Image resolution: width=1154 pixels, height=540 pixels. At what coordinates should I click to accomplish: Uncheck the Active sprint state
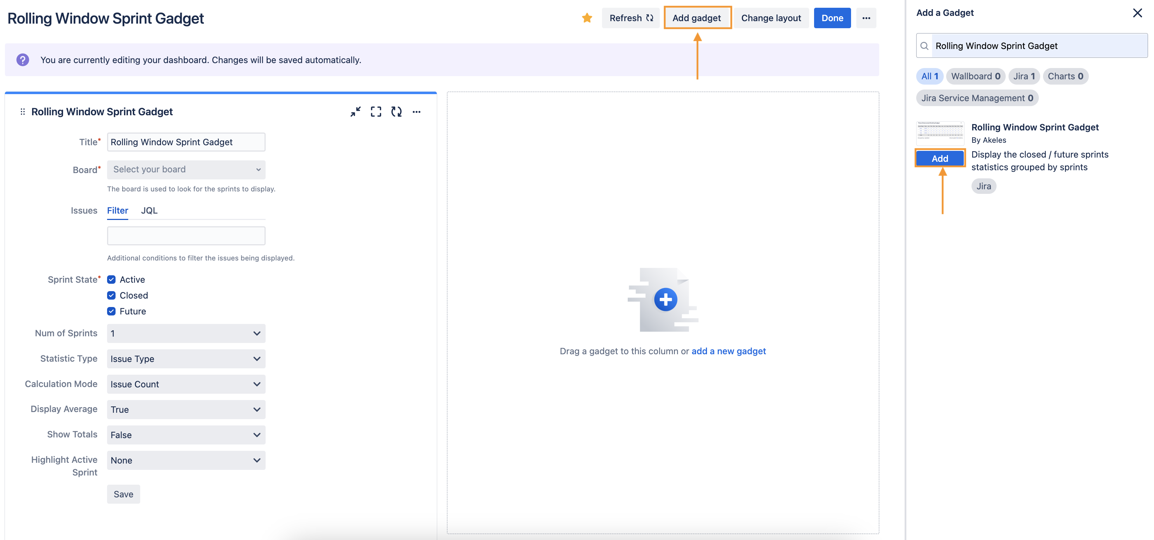(112, 280)
